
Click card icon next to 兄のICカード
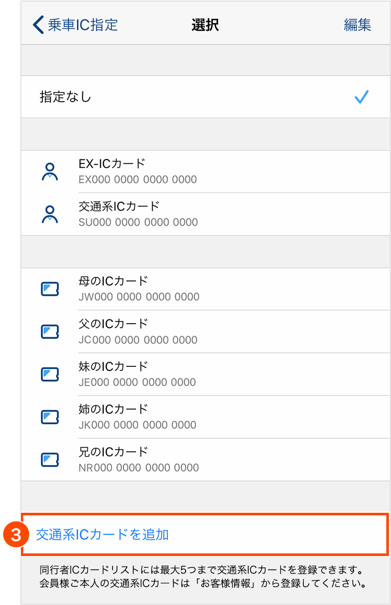coord(50,460)
